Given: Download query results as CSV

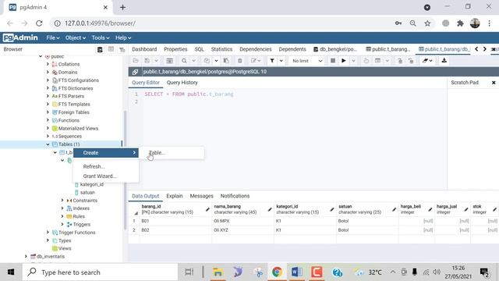Looking at the screenshot, I should [444, 61].
